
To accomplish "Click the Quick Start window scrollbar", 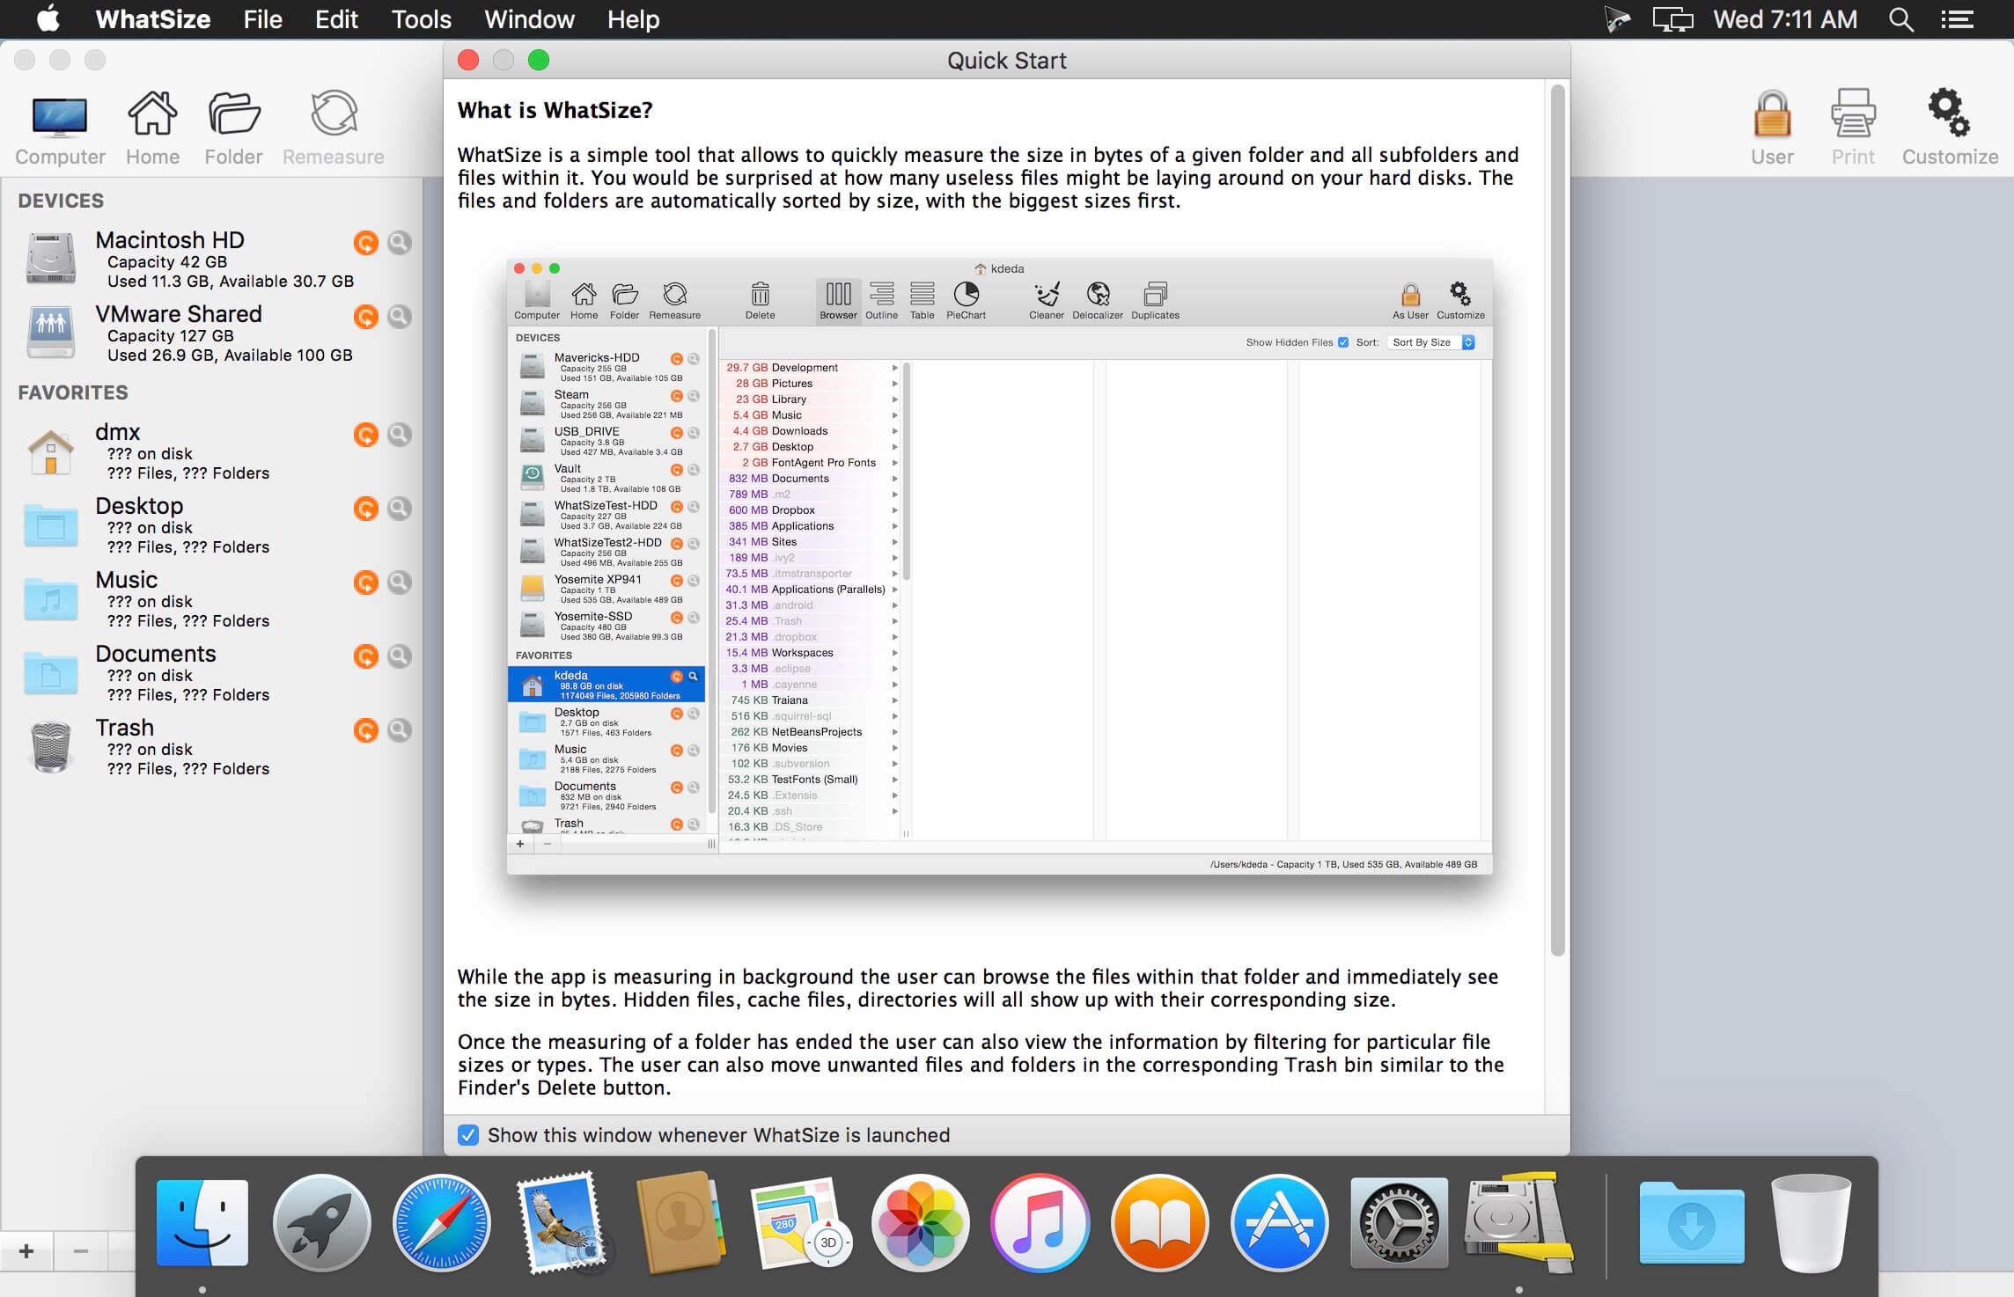I will pos(1557,520).
